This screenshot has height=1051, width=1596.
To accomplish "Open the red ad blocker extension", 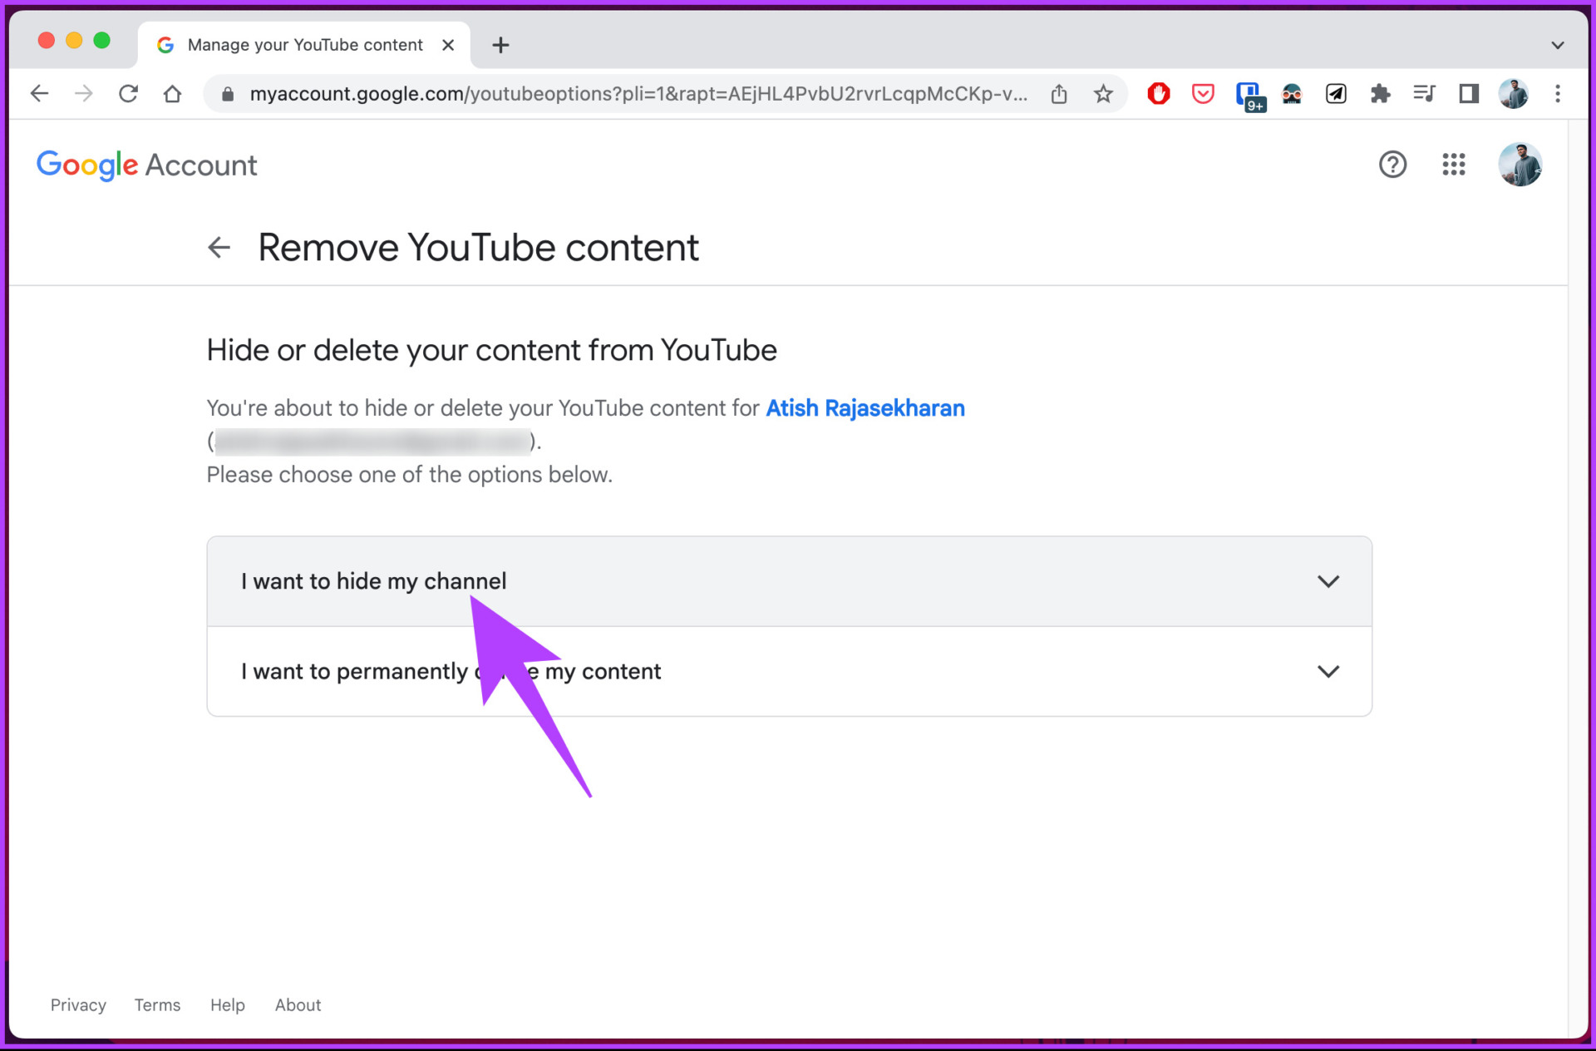I will point(1158,93).
